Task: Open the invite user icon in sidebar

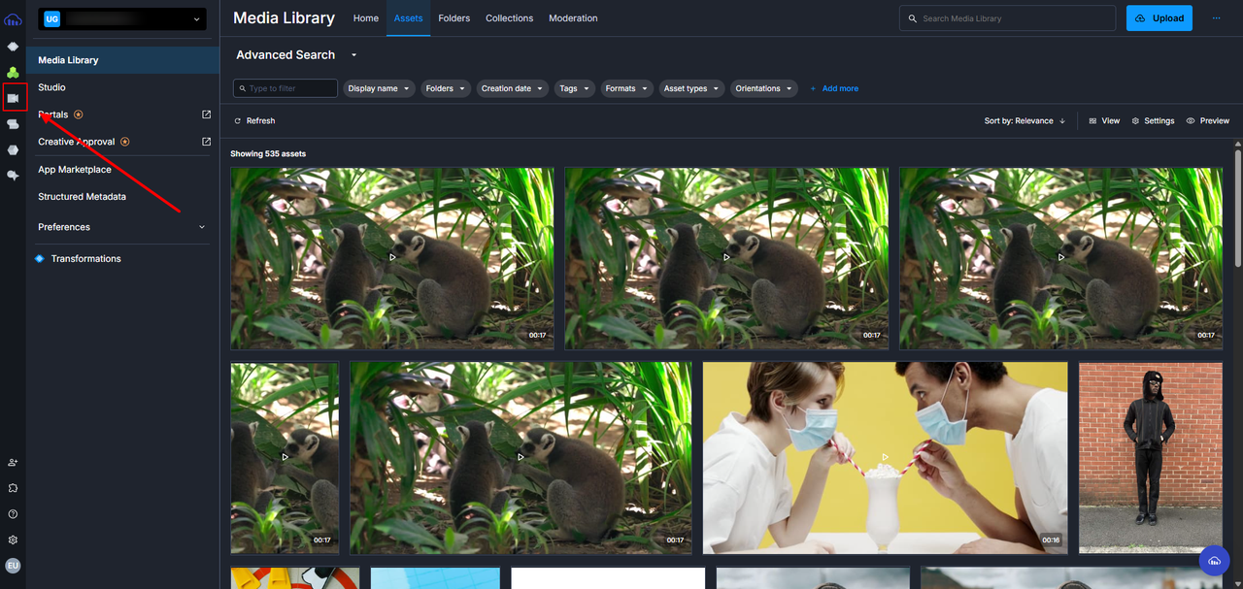Action: (13, 463)
